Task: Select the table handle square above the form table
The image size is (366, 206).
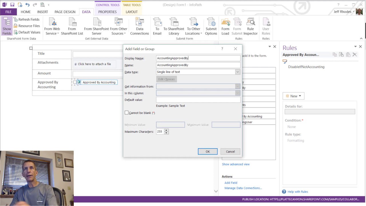Action: click(x=31, y=48)
